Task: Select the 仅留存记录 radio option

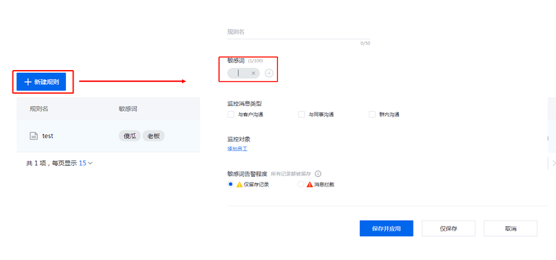Action: (231, 184)
